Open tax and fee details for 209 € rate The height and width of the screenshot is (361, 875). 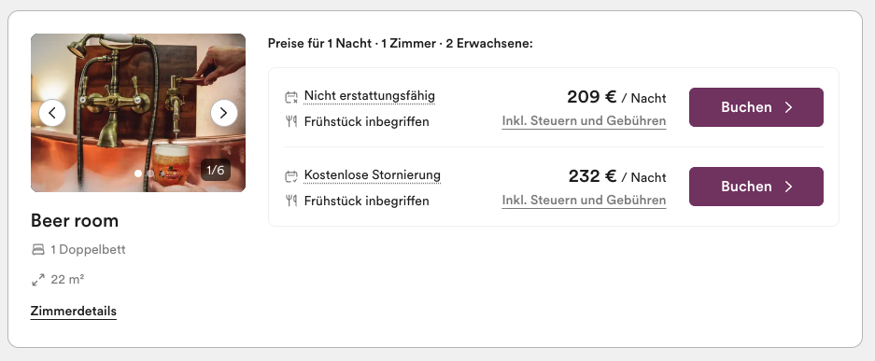pyautogui.click(x=584, y=121)
